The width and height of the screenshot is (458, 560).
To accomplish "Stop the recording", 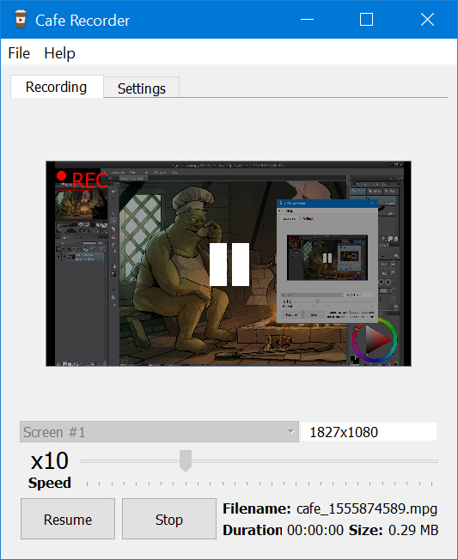I will click(169, 519).
